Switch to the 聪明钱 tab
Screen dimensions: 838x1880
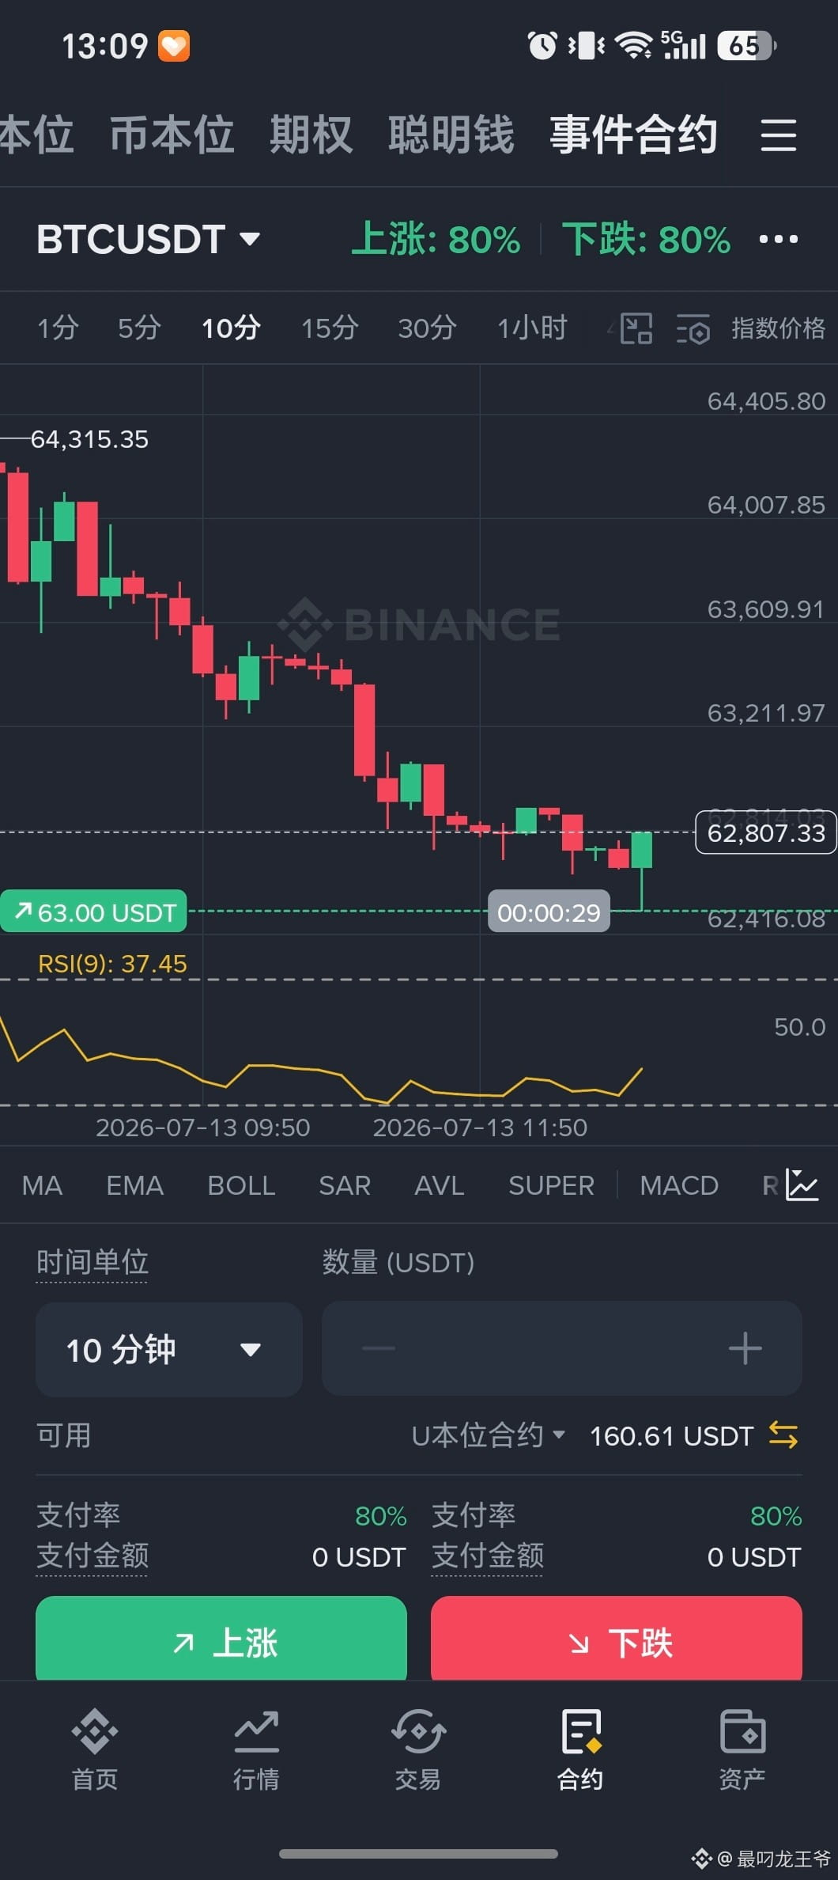pyautogui.click(x=451, y=135)
